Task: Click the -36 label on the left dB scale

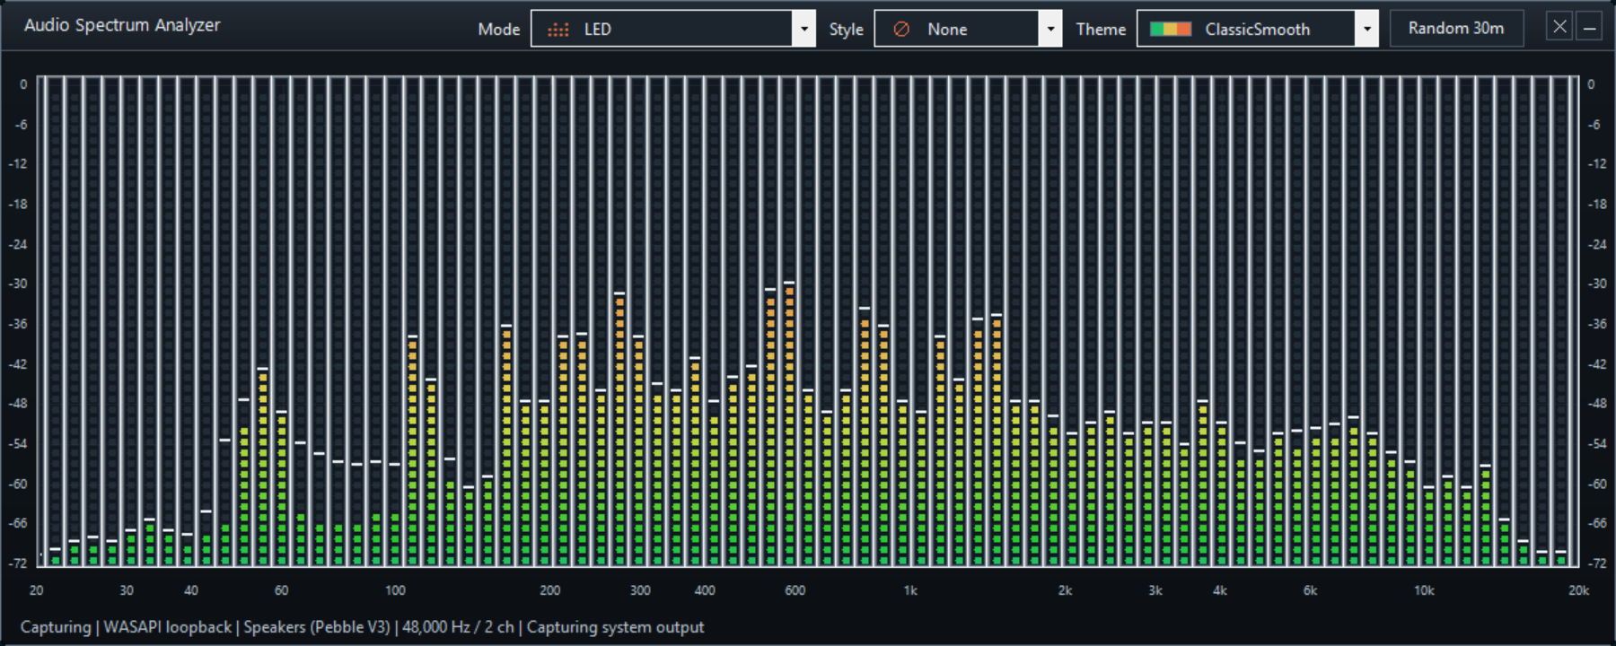Action: pos(18,324)
